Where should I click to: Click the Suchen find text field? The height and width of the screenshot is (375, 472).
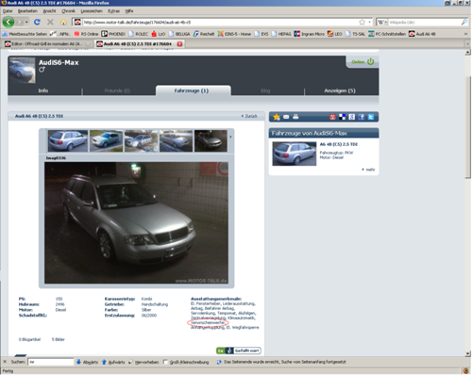(x=51, y=362)
